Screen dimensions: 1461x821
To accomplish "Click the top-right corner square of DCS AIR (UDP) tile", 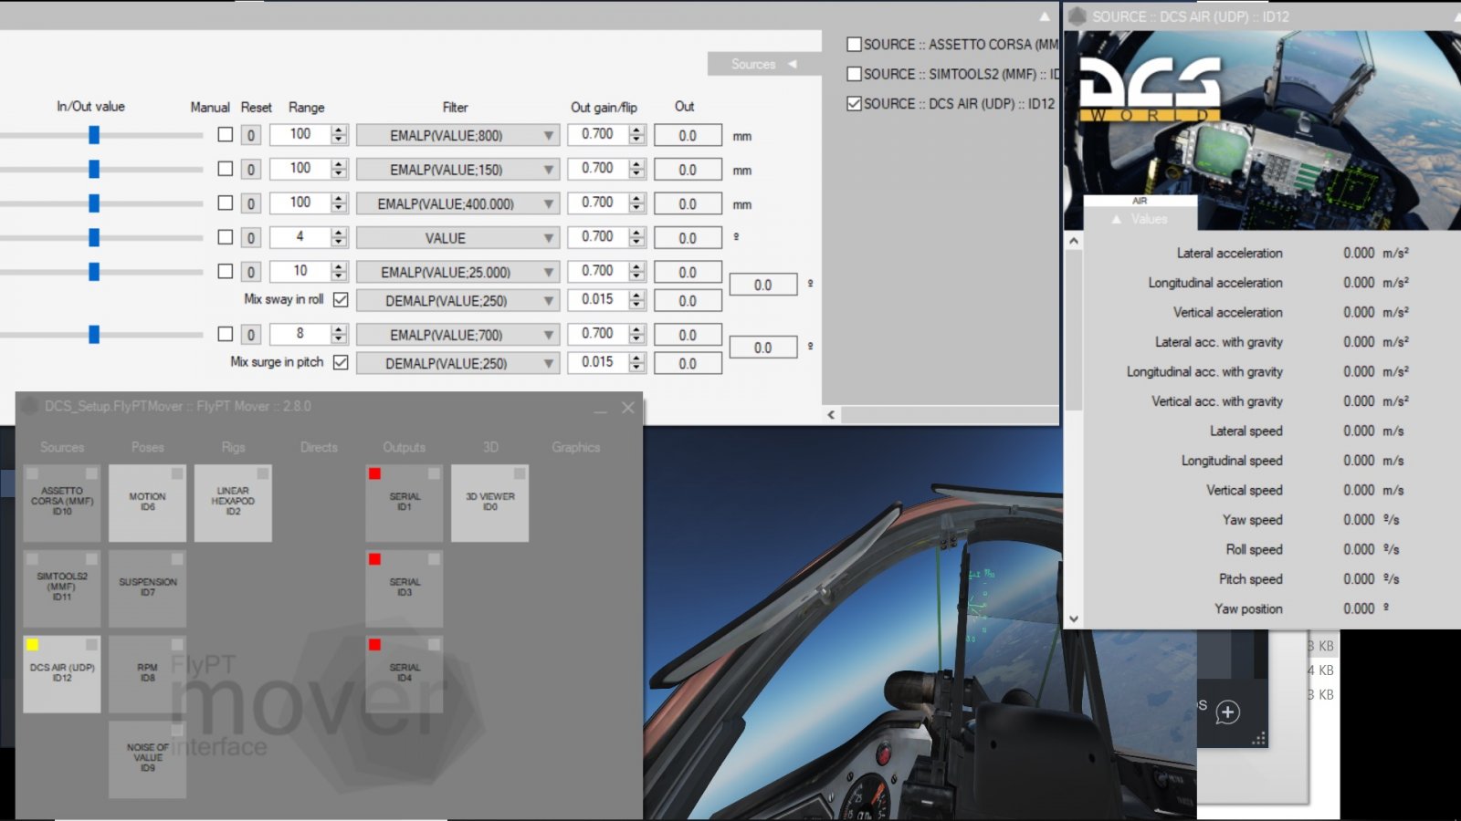I will [x=91, y=645].
